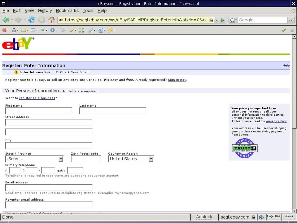Click the Miscellaneous block toolbar icon
This screenshot has width=297, height=223.
(x=62, y=30)
